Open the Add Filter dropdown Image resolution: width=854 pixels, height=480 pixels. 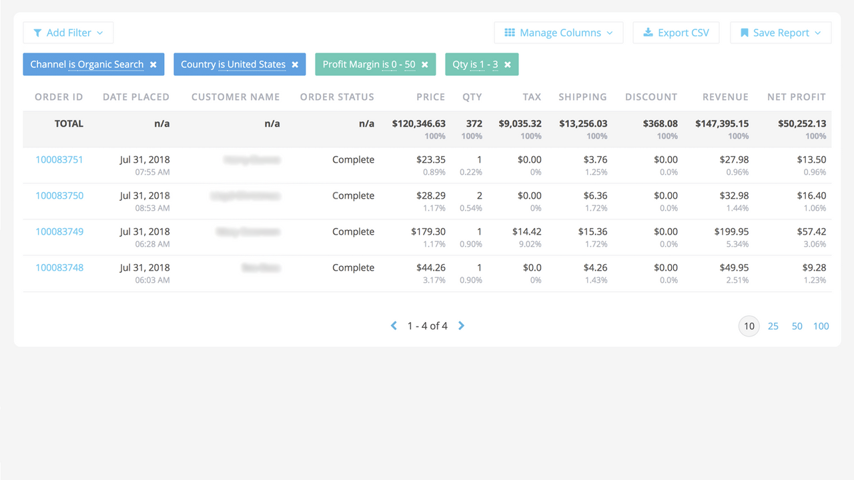(68, 32)
